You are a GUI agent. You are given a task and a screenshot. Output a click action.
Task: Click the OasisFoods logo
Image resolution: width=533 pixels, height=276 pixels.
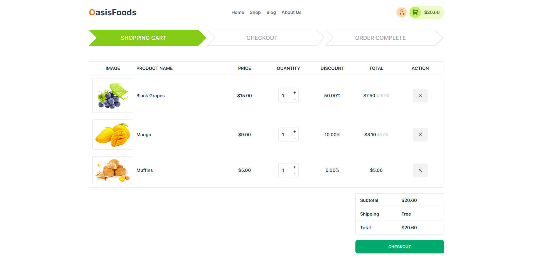click(x=113, y=12)
